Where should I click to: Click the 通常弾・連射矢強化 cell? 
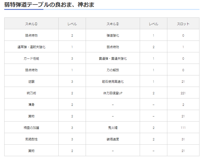(x=31, y=47)
